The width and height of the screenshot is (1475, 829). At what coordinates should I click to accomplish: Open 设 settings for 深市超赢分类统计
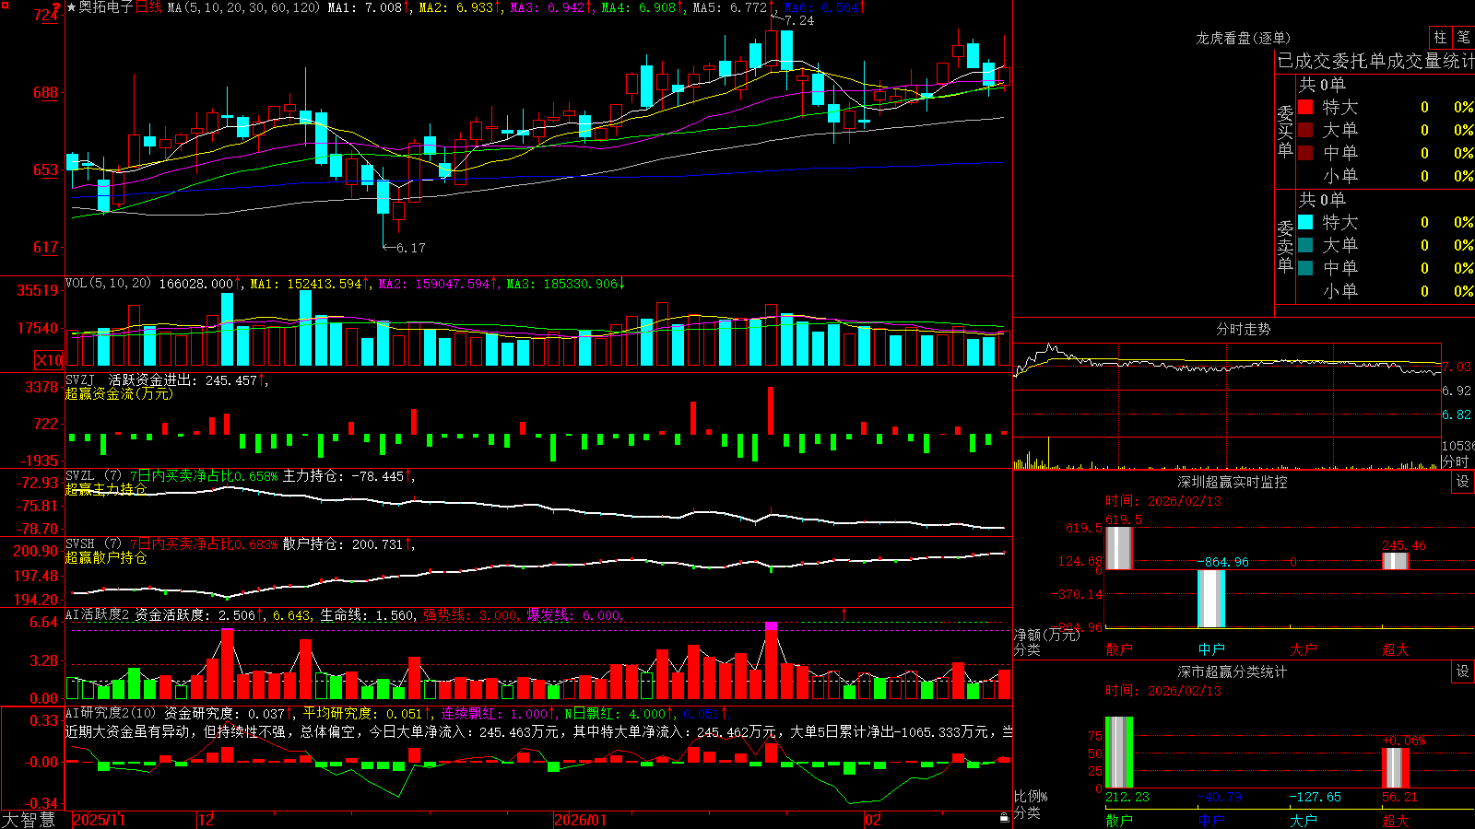pos(1463,671)
